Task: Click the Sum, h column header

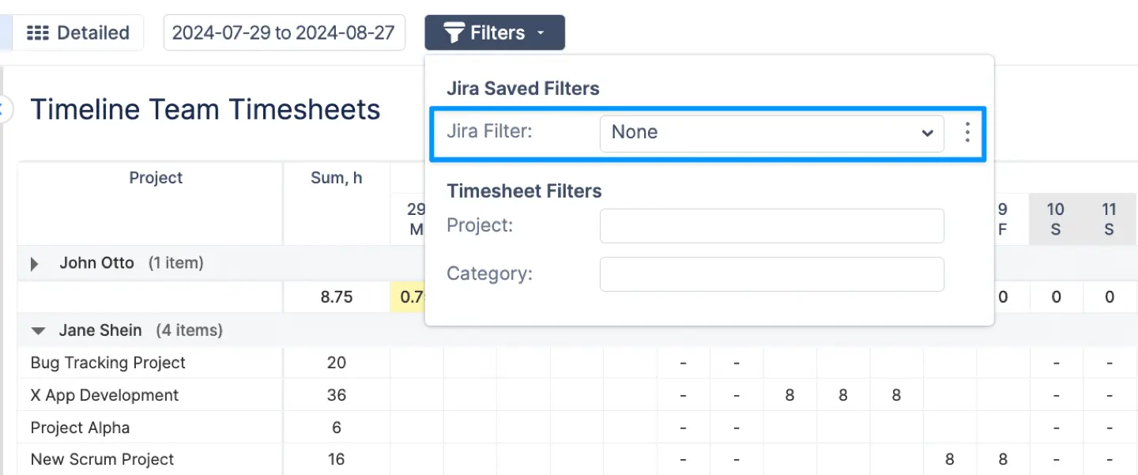Action: pyautogui.click(x=336, y=179)
